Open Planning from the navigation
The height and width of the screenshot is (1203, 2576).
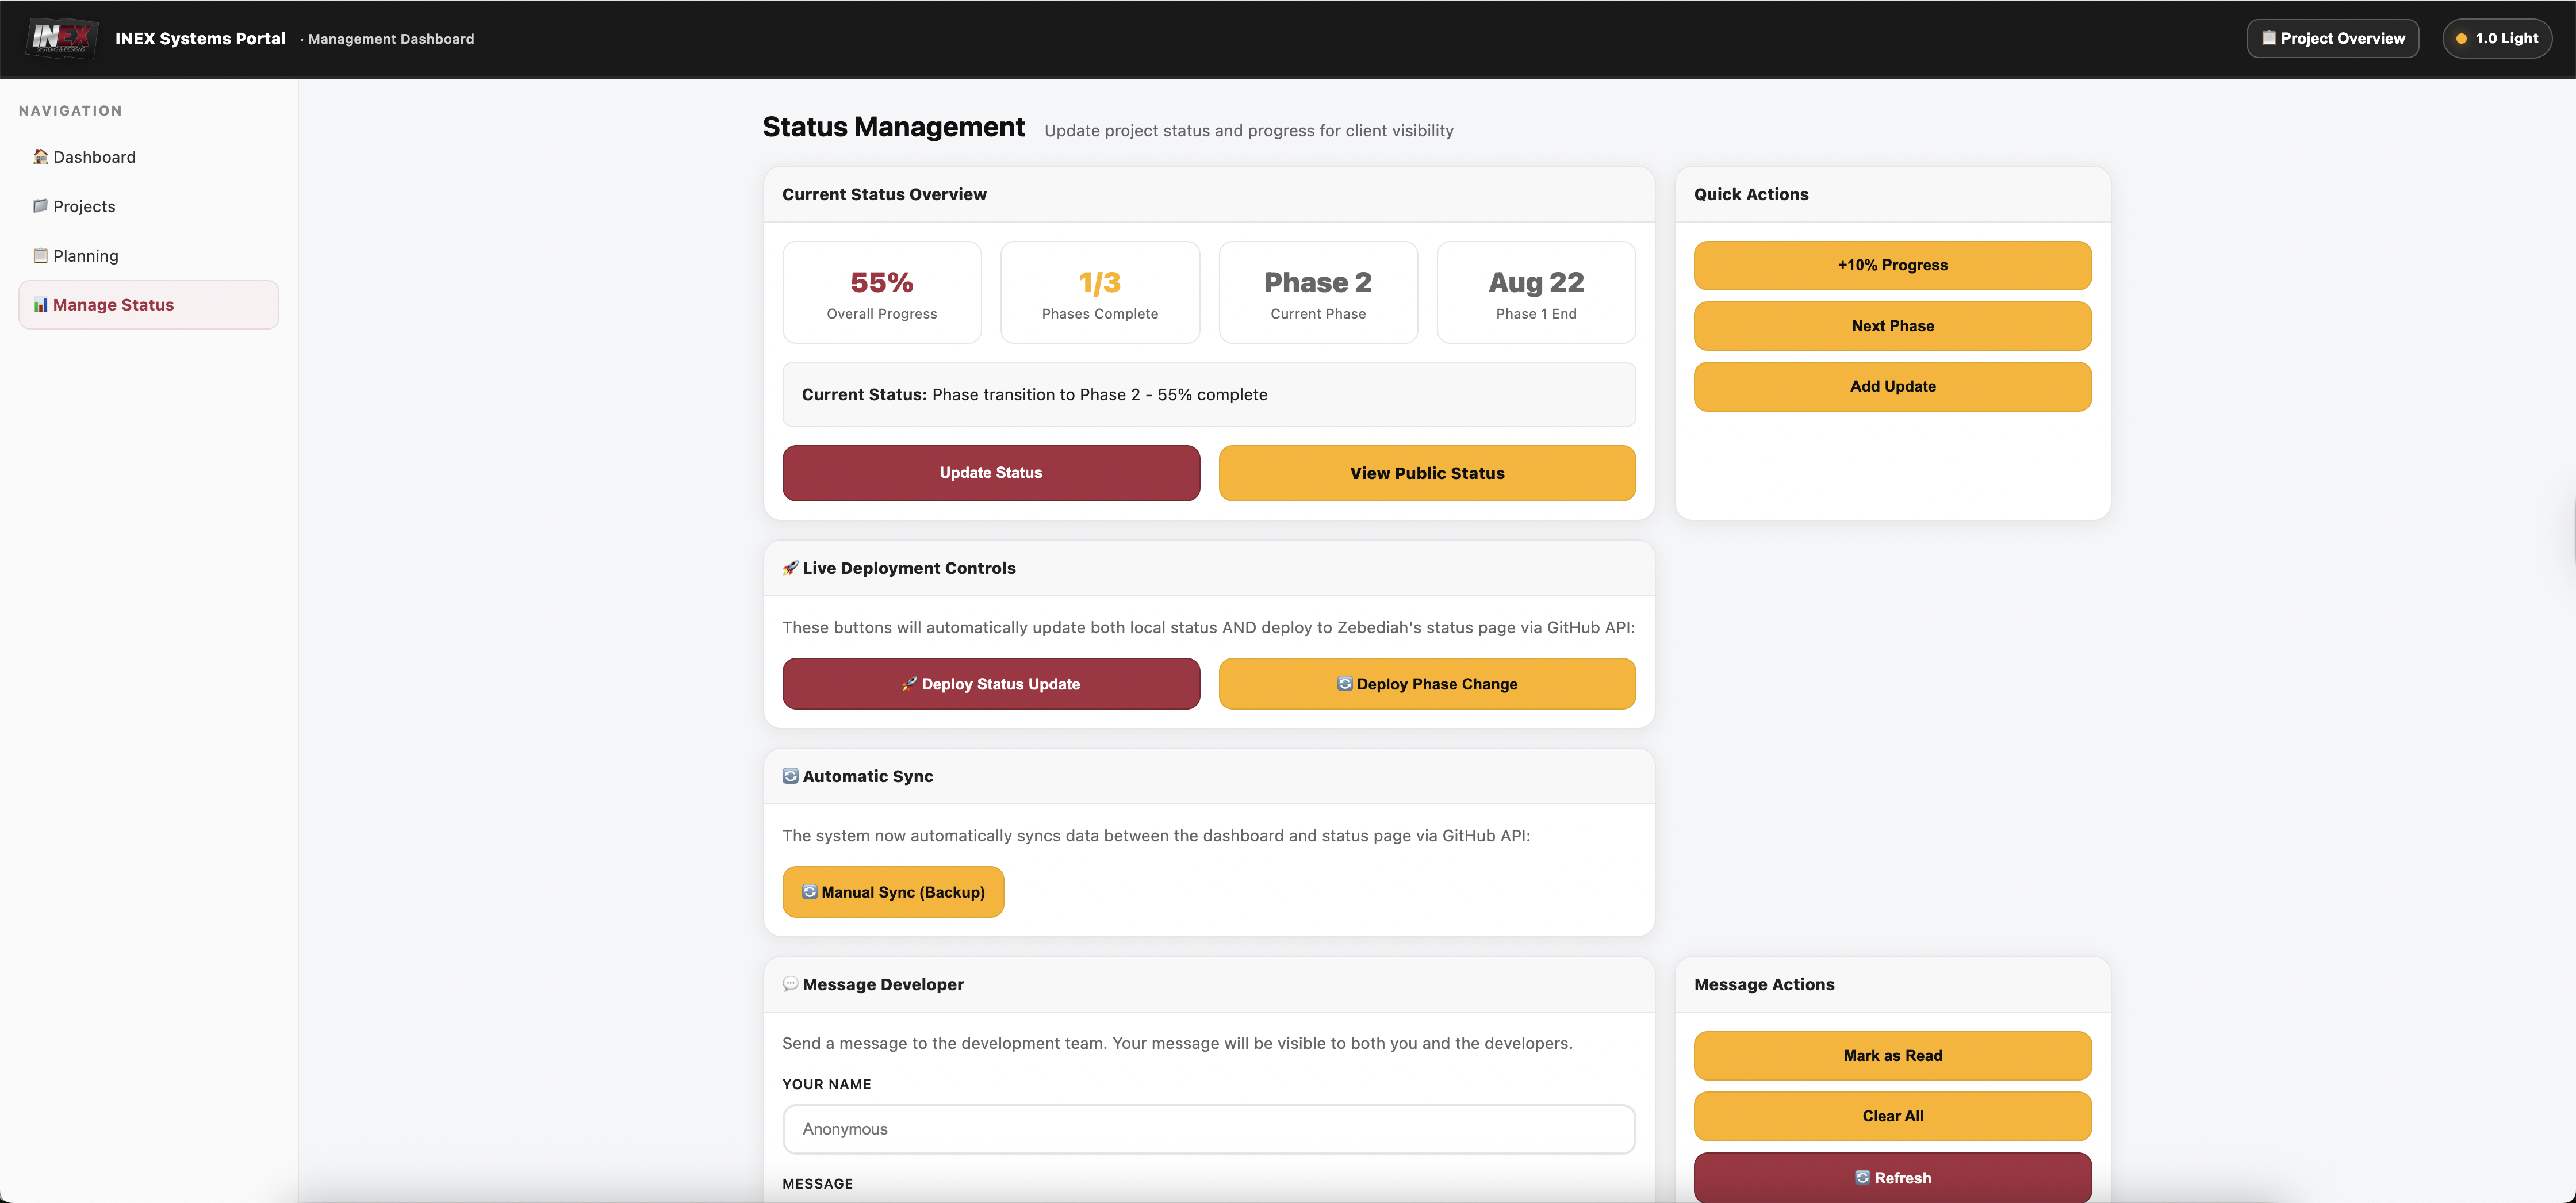pos(148,256)
